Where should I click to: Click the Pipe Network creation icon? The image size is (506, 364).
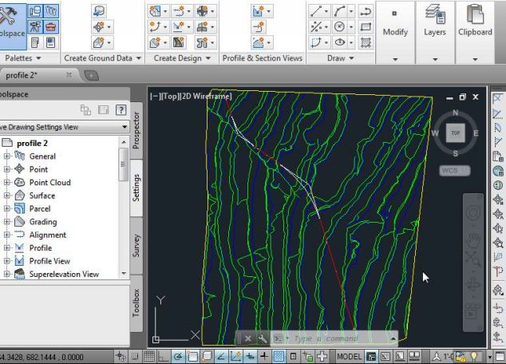202,42
